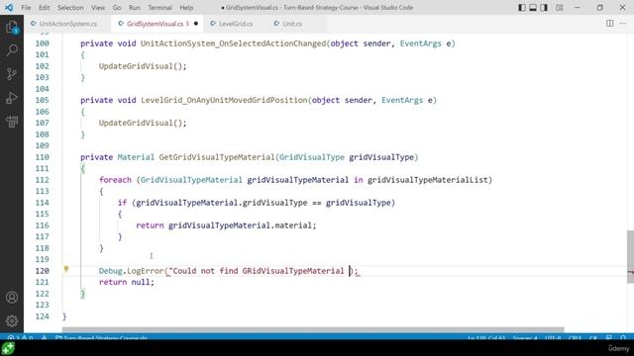Click line number 110 in the gutter

coord(42,157)
